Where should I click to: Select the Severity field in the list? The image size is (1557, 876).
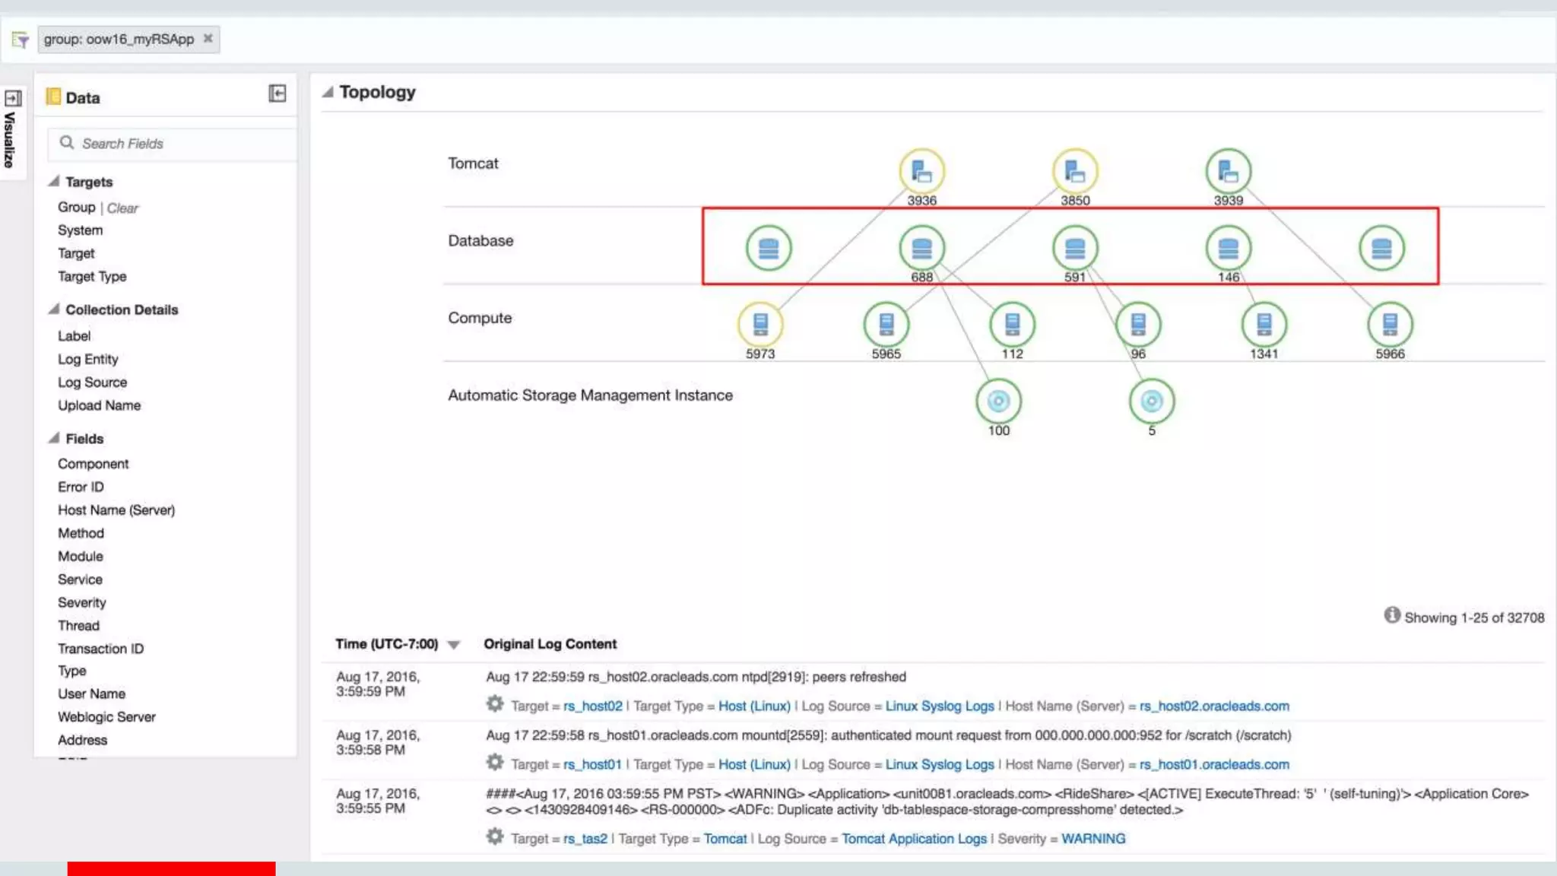(82, 603)
